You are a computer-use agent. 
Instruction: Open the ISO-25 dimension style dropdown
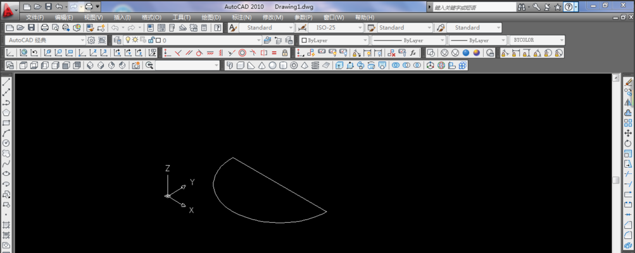[x=361, y=28]
